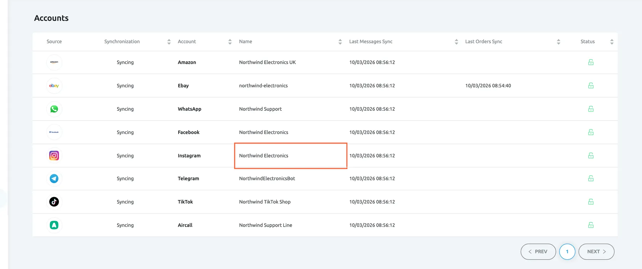Select the 'Northwind Electronics UK' name cell
This screenshot has width=642, height=269.
click(x=267, y=62)
